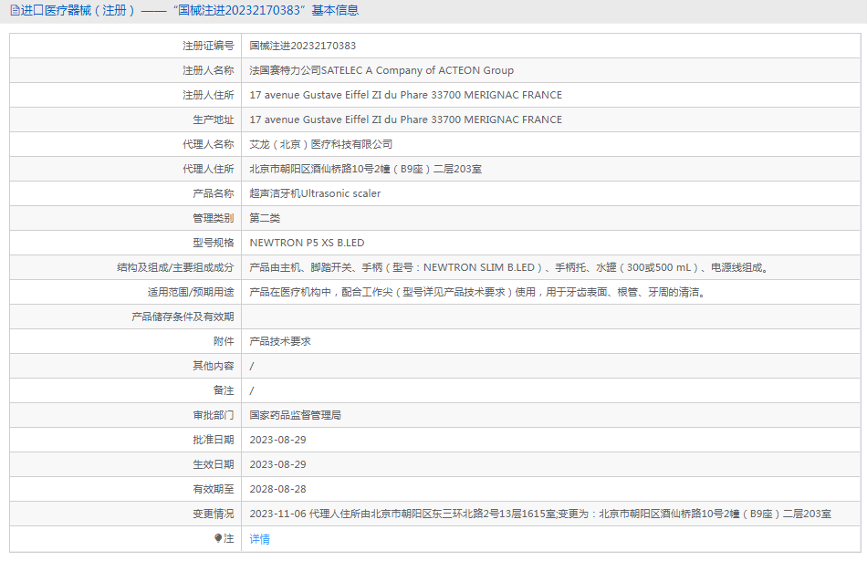This screenshot has height=561, width=867.
Task: Click the bulb icon next to 注
Action: [x=218, y=538]
